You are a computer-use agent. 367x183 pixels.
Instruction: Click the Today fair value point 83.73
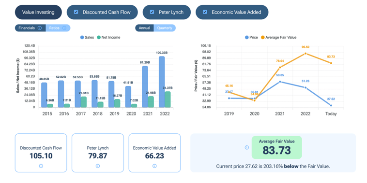331,63
